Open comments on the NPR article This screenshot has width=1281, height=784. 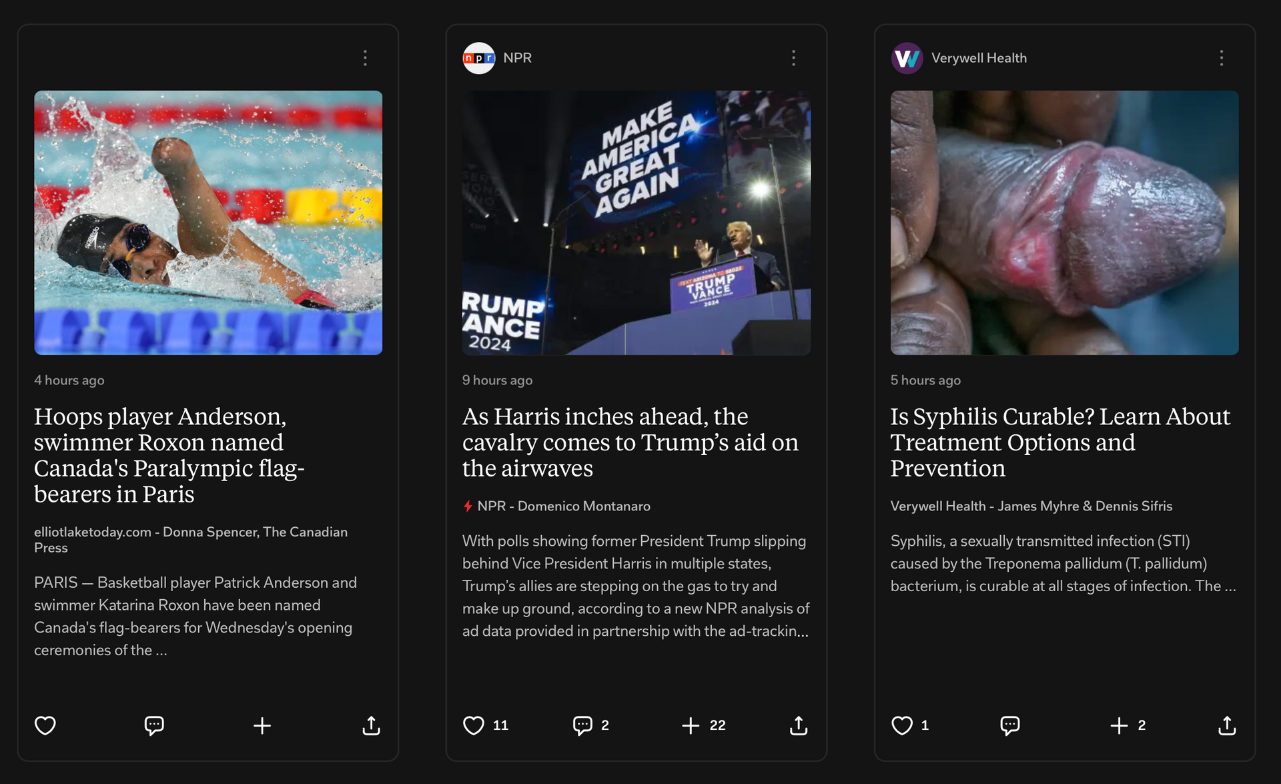pos(582,725)
